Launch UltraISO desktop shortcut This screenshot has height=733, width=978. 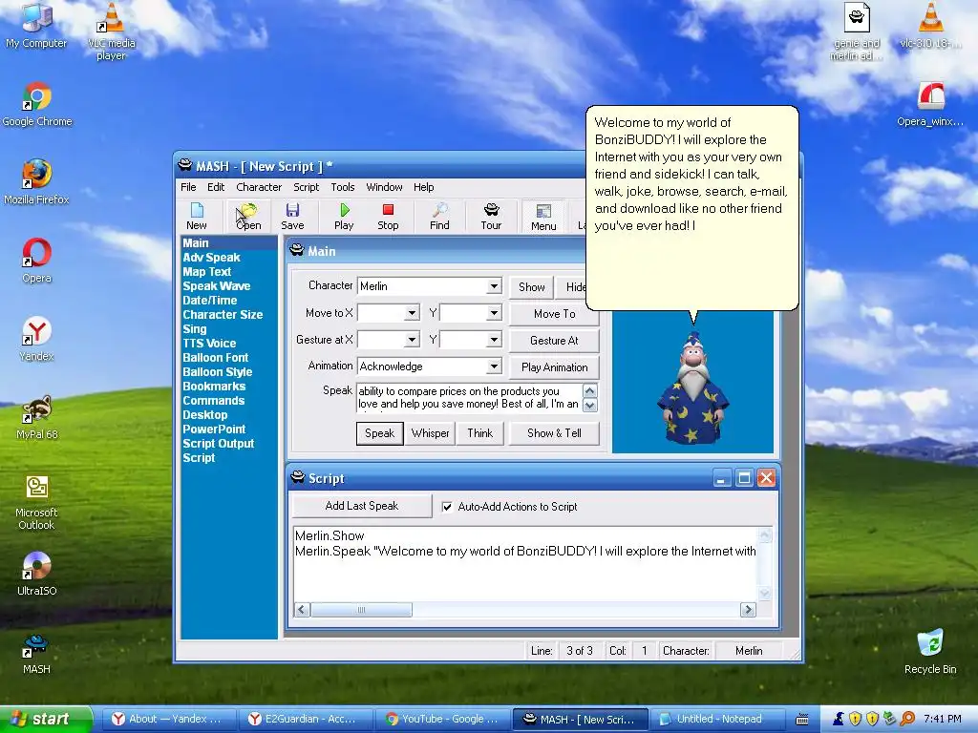point(37,574)
